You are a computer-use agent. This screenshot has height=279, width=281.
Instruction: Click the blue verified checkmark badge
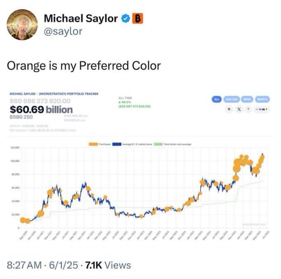(x=126, y=18)
